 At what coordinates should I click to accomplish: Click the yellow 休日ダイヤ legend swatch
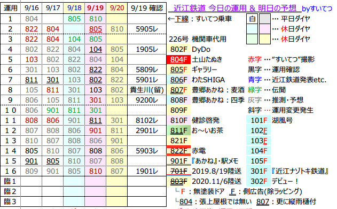click(x=265, y=39)
